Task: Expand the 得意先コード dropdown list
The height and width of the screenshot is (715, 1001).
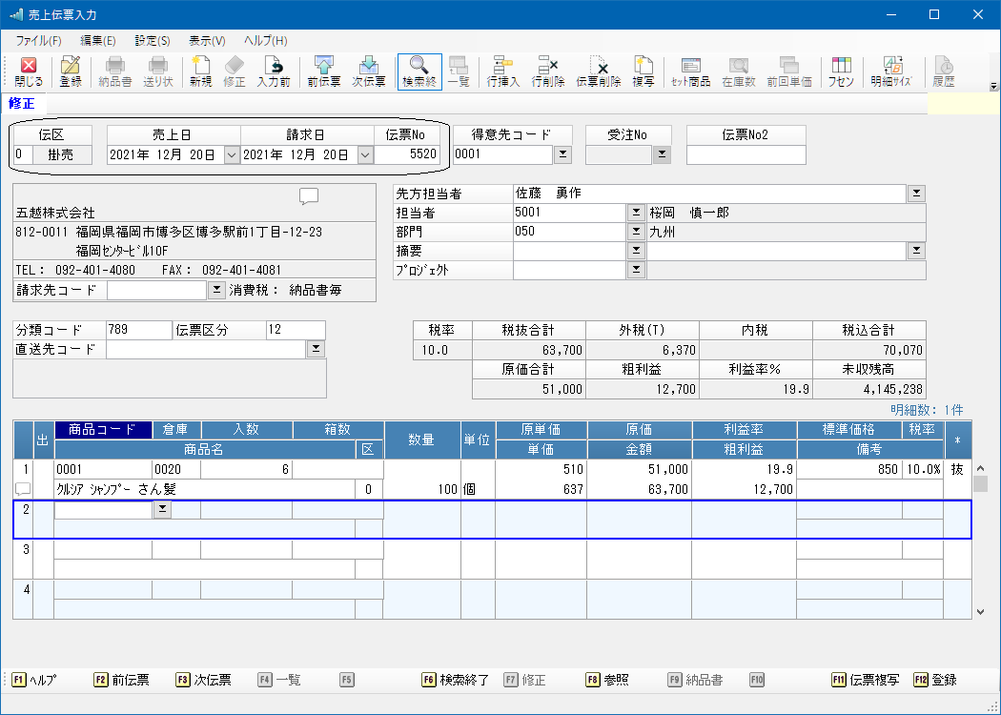Action: click(562, 154)
